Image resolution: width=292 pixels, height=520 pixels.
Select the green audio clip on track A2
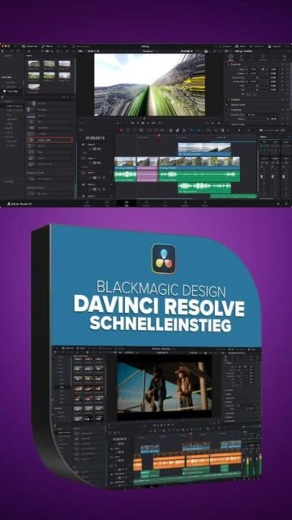pos(204,188)
